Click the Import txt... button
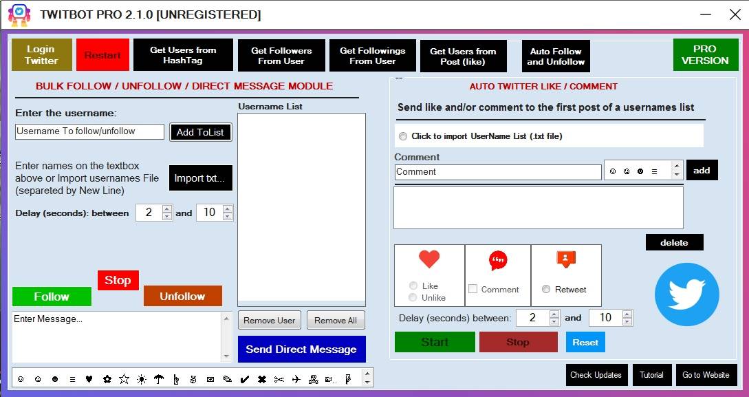 click(x=200, y=178)
